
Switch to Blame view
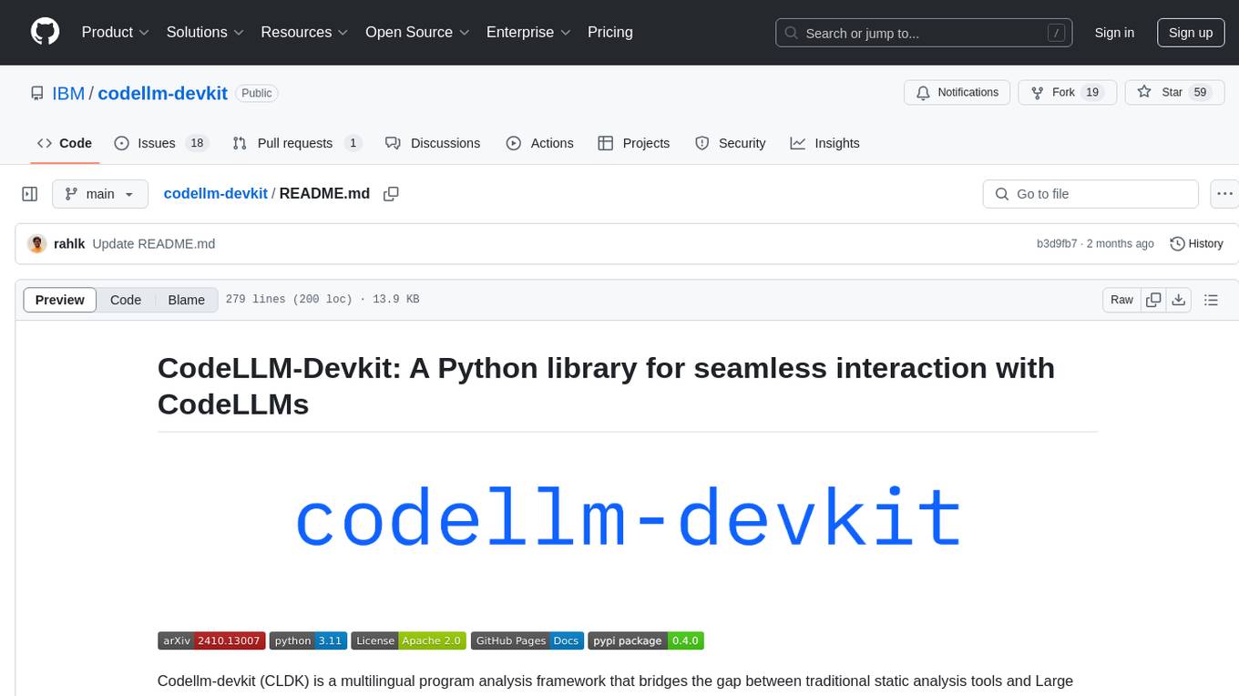[x=186, y=300]
